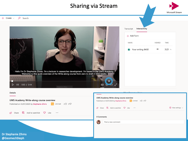The image size is (188, 141).
Task: Click the Search field in the top bar
Action: pyautogui.click(x=26, y=18)
